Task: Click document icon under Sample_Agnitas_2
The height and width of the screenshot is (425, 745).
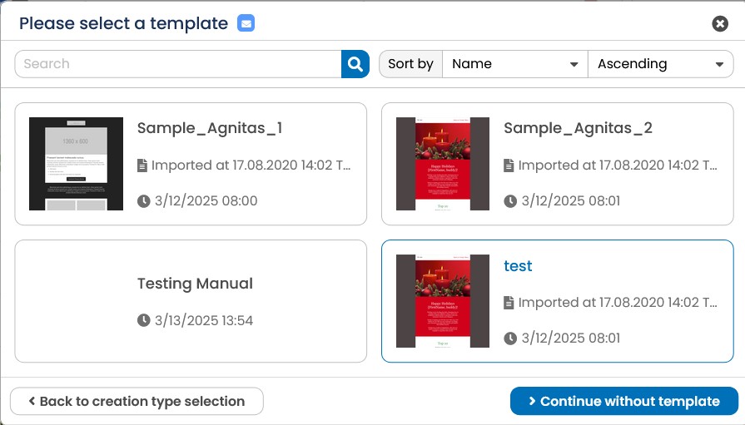Action: [x=509, y=166]
